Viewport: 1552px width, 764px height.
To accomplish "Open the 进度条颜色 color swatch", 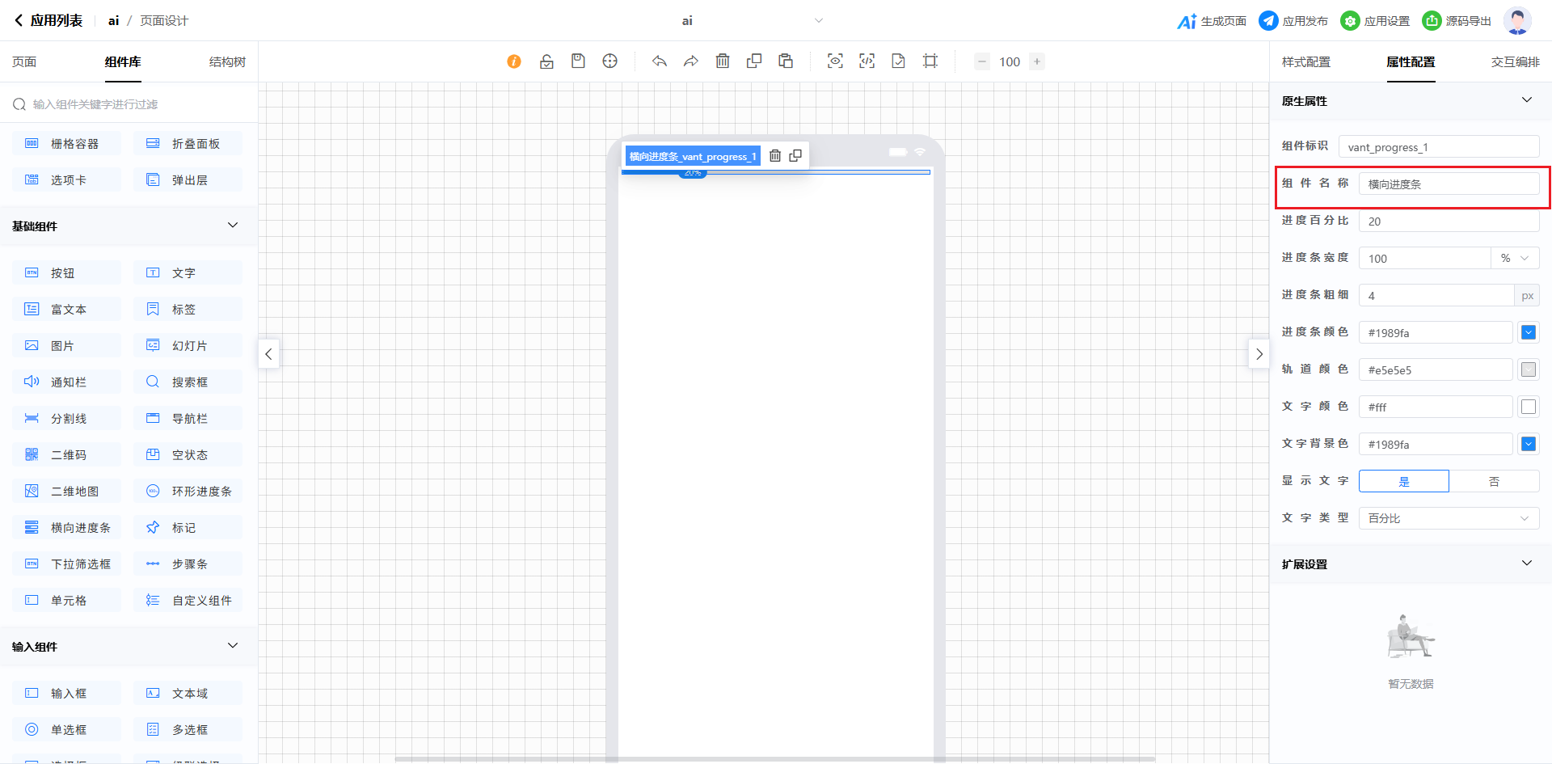I will (x=1529, y=333).
